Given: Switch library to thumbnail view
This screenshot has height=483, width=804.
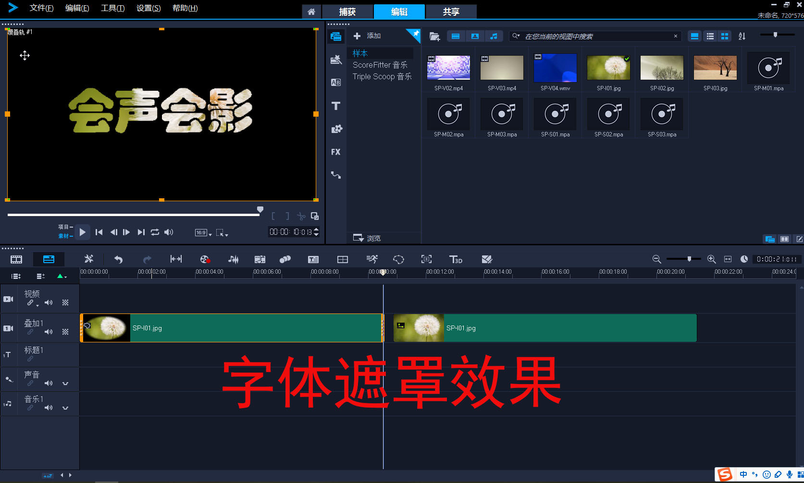Looking at the screenshot, I should click(x=725, y=36).
